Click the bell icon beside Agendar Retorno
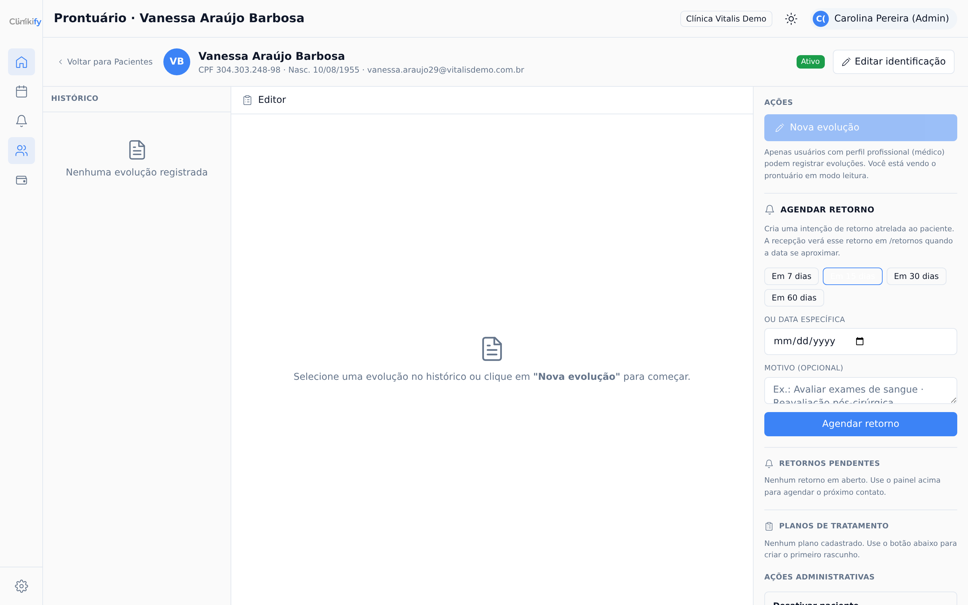This screenshot has height=605, width=968. (x=770, y=210)
